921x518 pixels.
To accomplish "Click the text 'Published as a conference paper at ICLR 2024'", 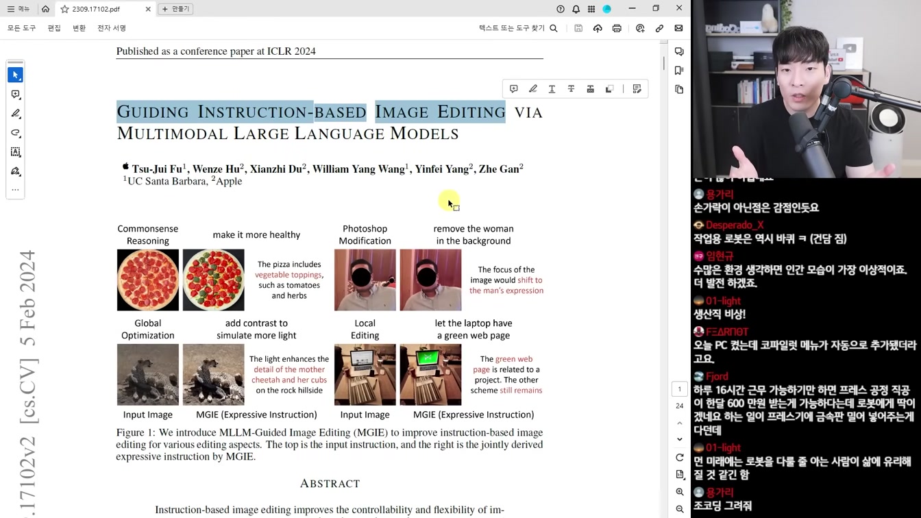I will point(216,51).
